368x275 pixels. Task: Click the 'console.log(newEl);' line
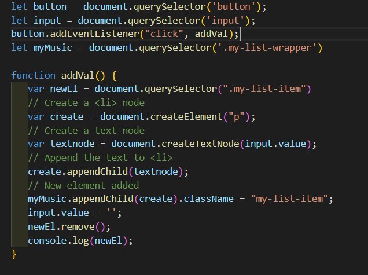pos(80,241)
